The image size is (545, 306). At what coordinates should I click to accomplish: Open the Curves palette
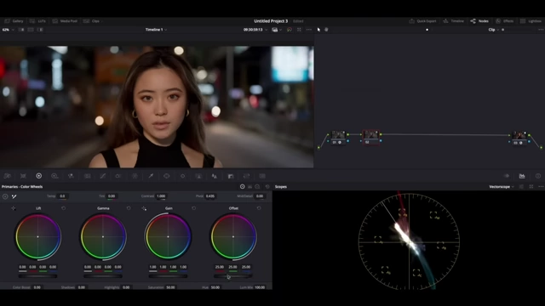pos(102,176)
